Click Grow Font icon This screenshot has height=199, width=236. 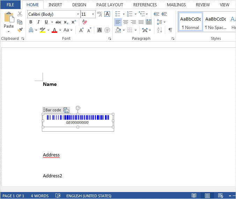coord(81,30)
